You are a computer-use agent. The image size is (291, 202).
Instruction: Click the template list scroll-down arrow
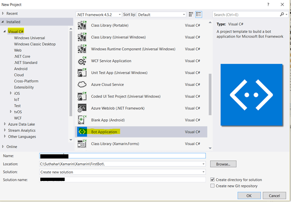click(210, 148)
